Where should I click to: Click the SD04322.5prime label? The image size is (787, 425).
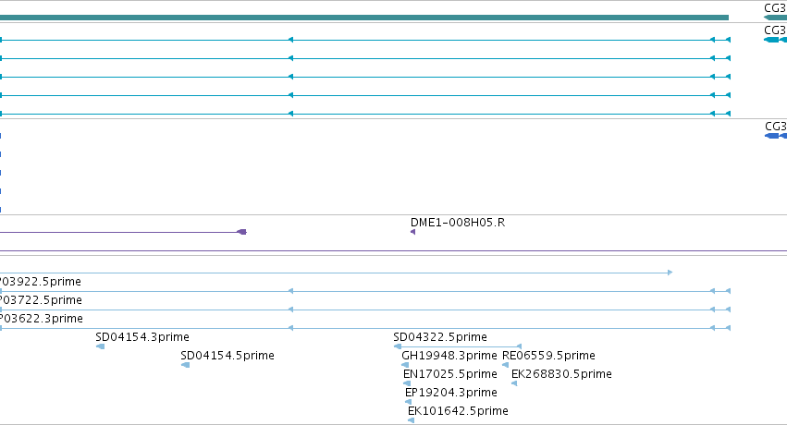point(440,337)
